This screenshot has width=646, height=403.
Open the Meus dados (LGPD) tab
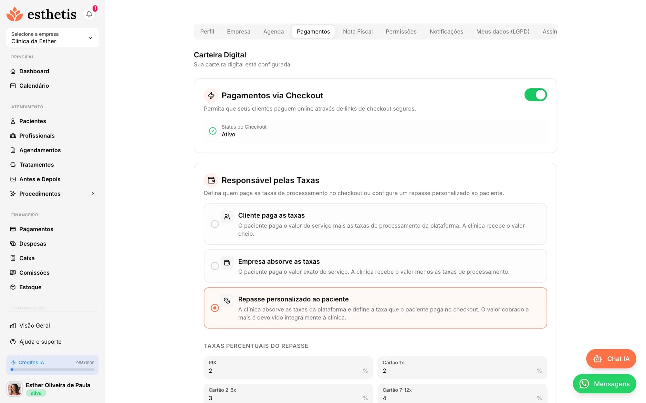pyautogui.click(x=503, y=32)
